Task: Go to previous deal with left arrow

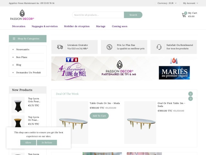Action: 191,94
